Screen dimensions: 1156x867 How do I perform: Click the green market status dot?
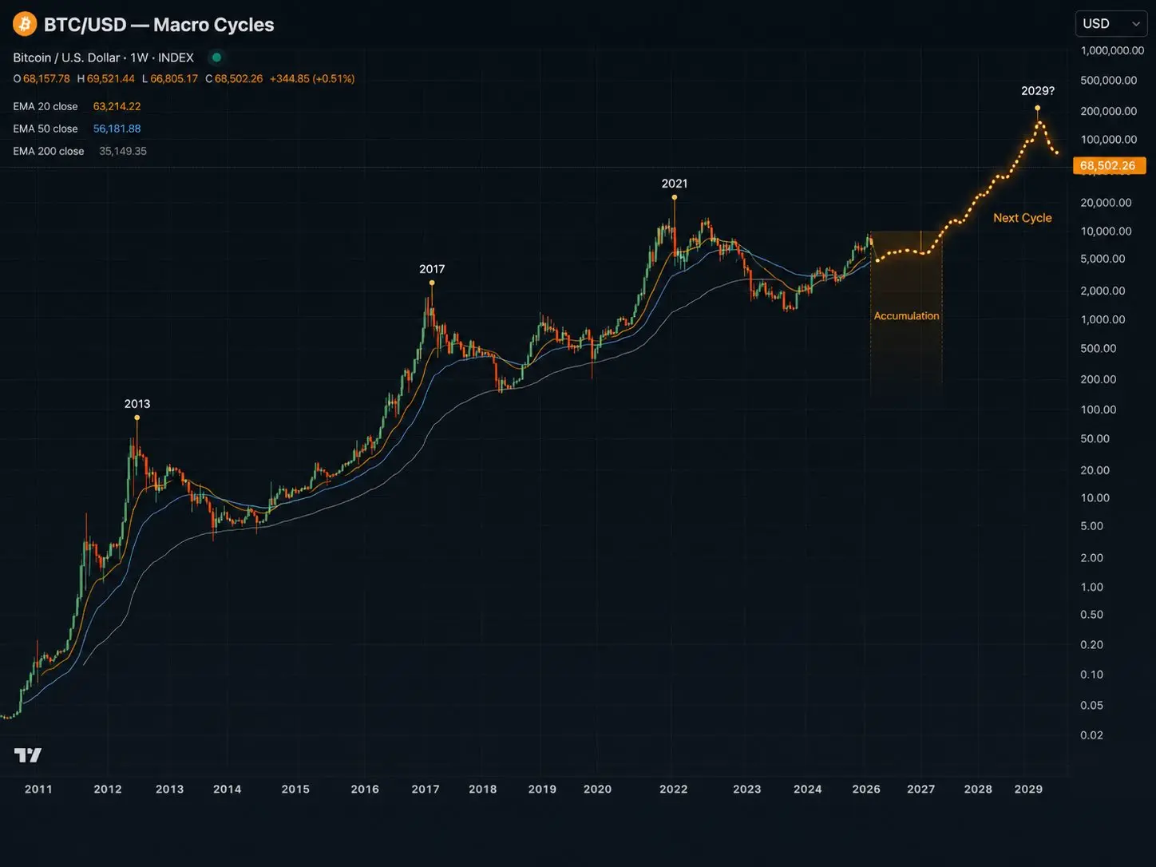pos(216,57)
